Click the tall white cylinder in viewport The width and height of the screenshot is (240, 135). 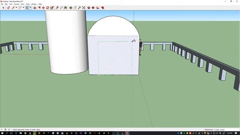(x=67, y=42)
